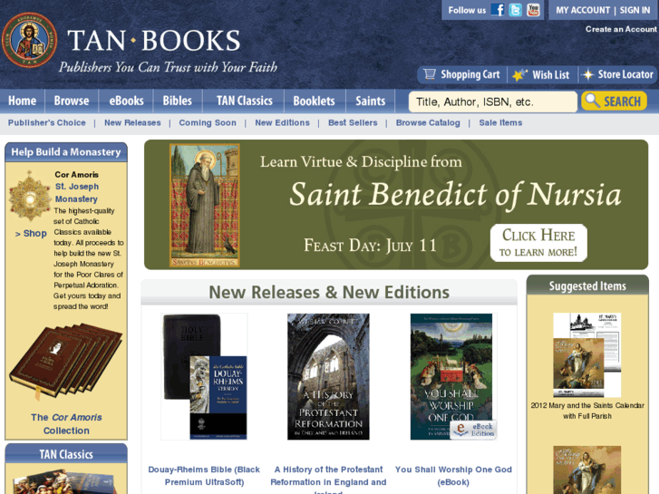
Task: Click the second Suggested Items calendar thumbnail
Action: coord(586,470)
